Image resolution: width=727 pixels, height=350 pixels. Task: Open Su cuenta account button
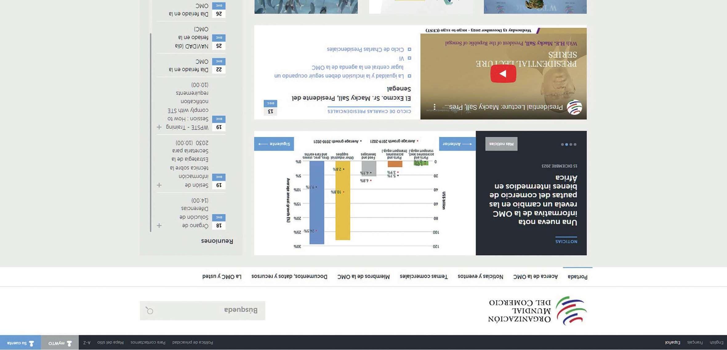(x=20, y=343)
